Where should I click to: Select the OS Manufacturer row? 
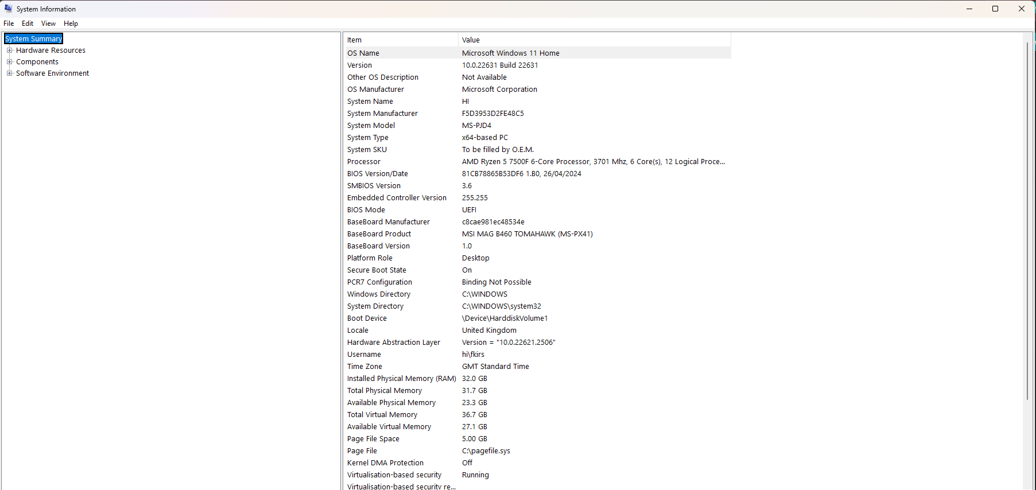point(537,89)
